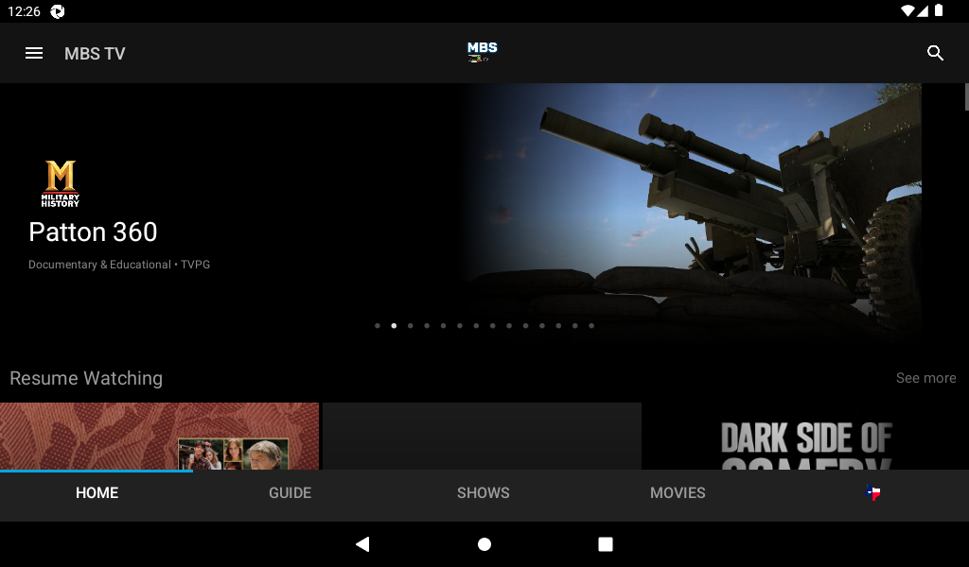Select the fifth carousel page dot
The width and height of the screenshot is (969, 567).
443,326
